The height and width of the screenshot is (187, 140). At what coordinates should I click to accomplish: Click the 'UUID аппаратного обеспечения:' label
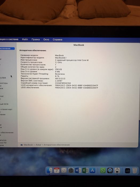[37, 85]
